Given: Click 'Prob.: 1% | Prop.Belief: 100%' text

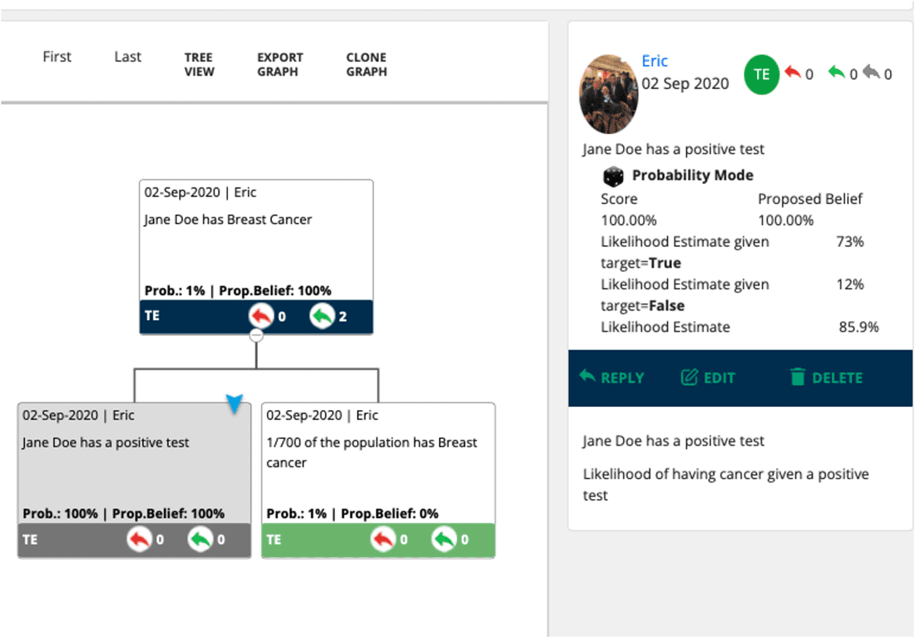Looking at the screenshot, I should [x=238, y=291].
